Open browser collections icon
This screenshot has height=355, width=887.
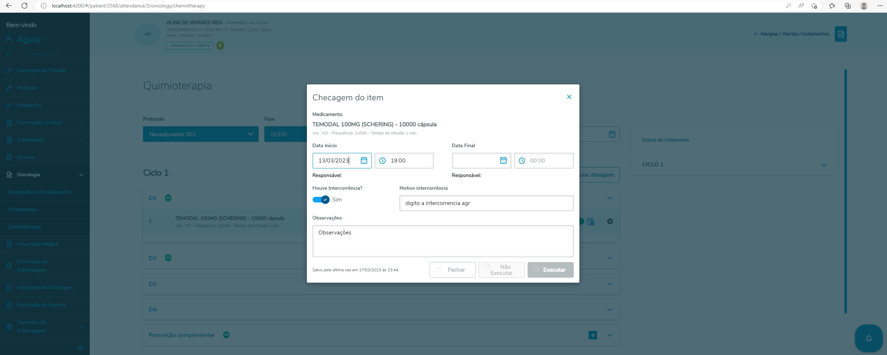[x=848, y=6]
